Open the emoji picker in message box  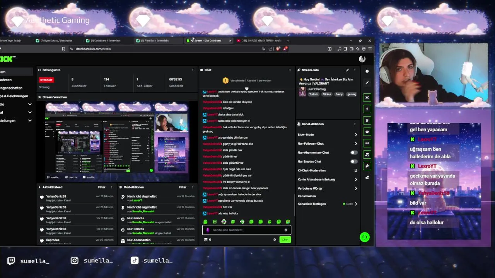pyautogui.click(x=286, y=230)
